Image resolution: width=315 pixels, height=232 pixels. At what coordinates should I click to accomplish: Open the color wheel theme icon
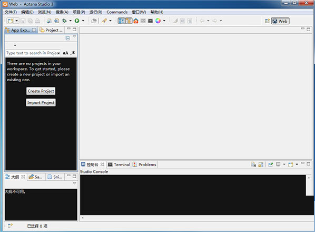158,21
